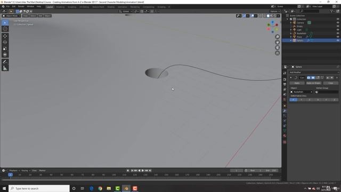The image size is (341, 192).
Task: Click the navigation axis gizmo
Action: [272, 27]
